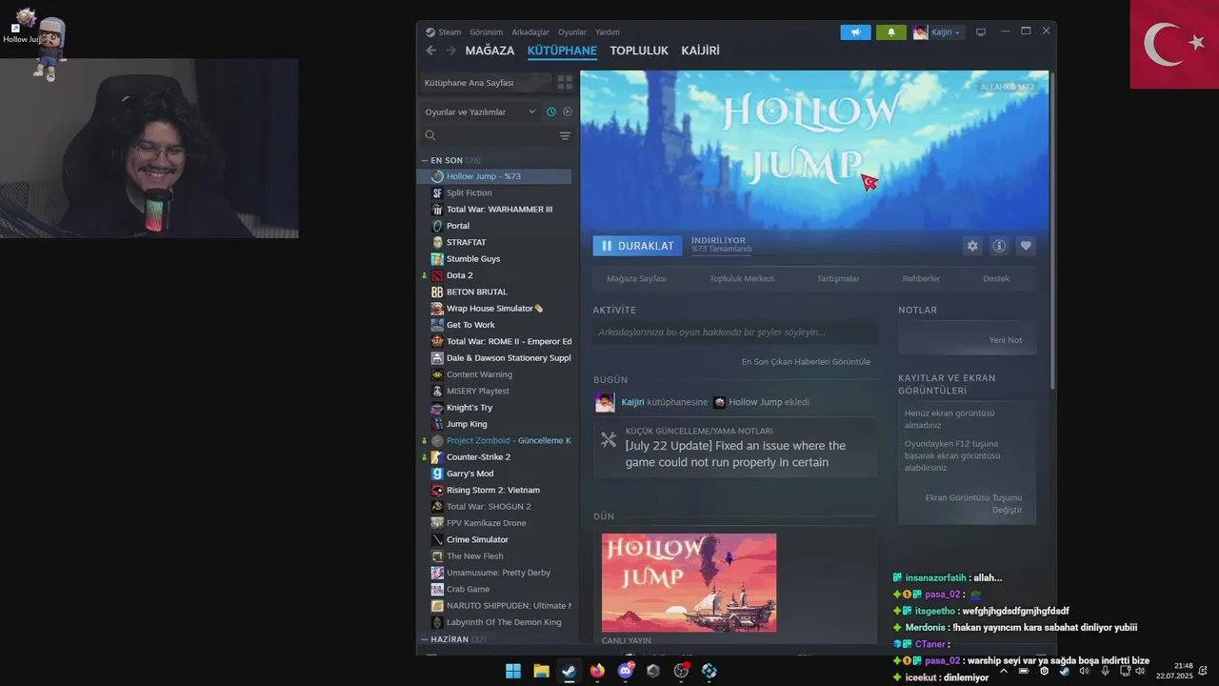The image size is (1219, 686).
Task: Click Steam icon in the taskbar
Action: coord(569,671)
